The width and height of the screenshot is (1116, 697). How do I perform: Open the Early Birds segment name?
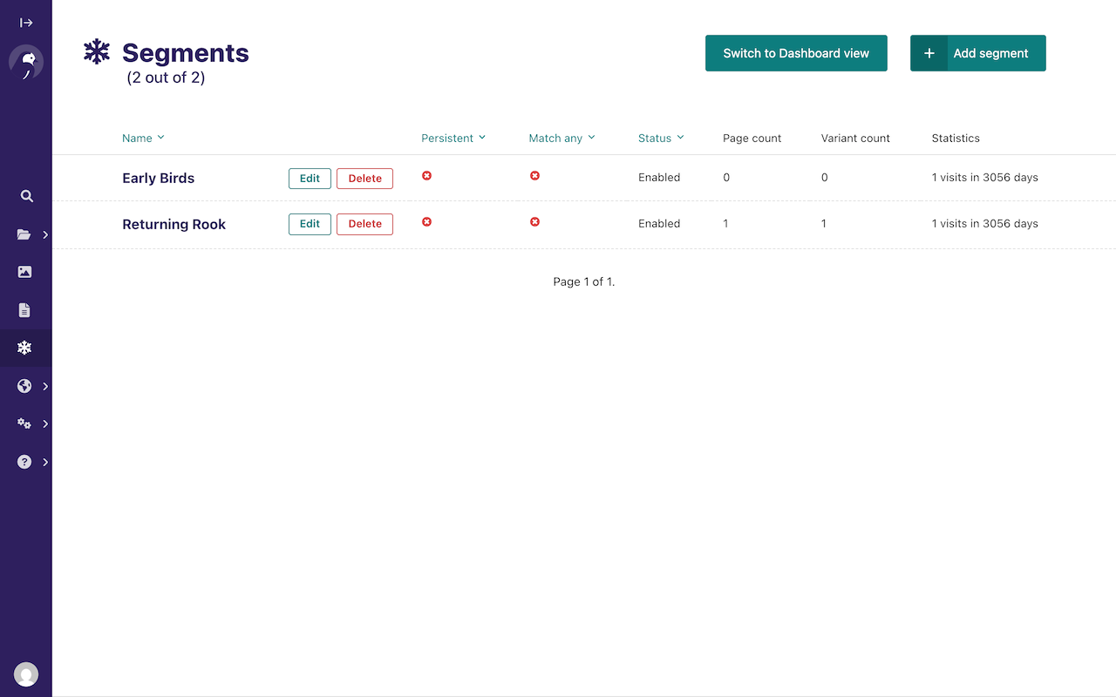[158, 178]
